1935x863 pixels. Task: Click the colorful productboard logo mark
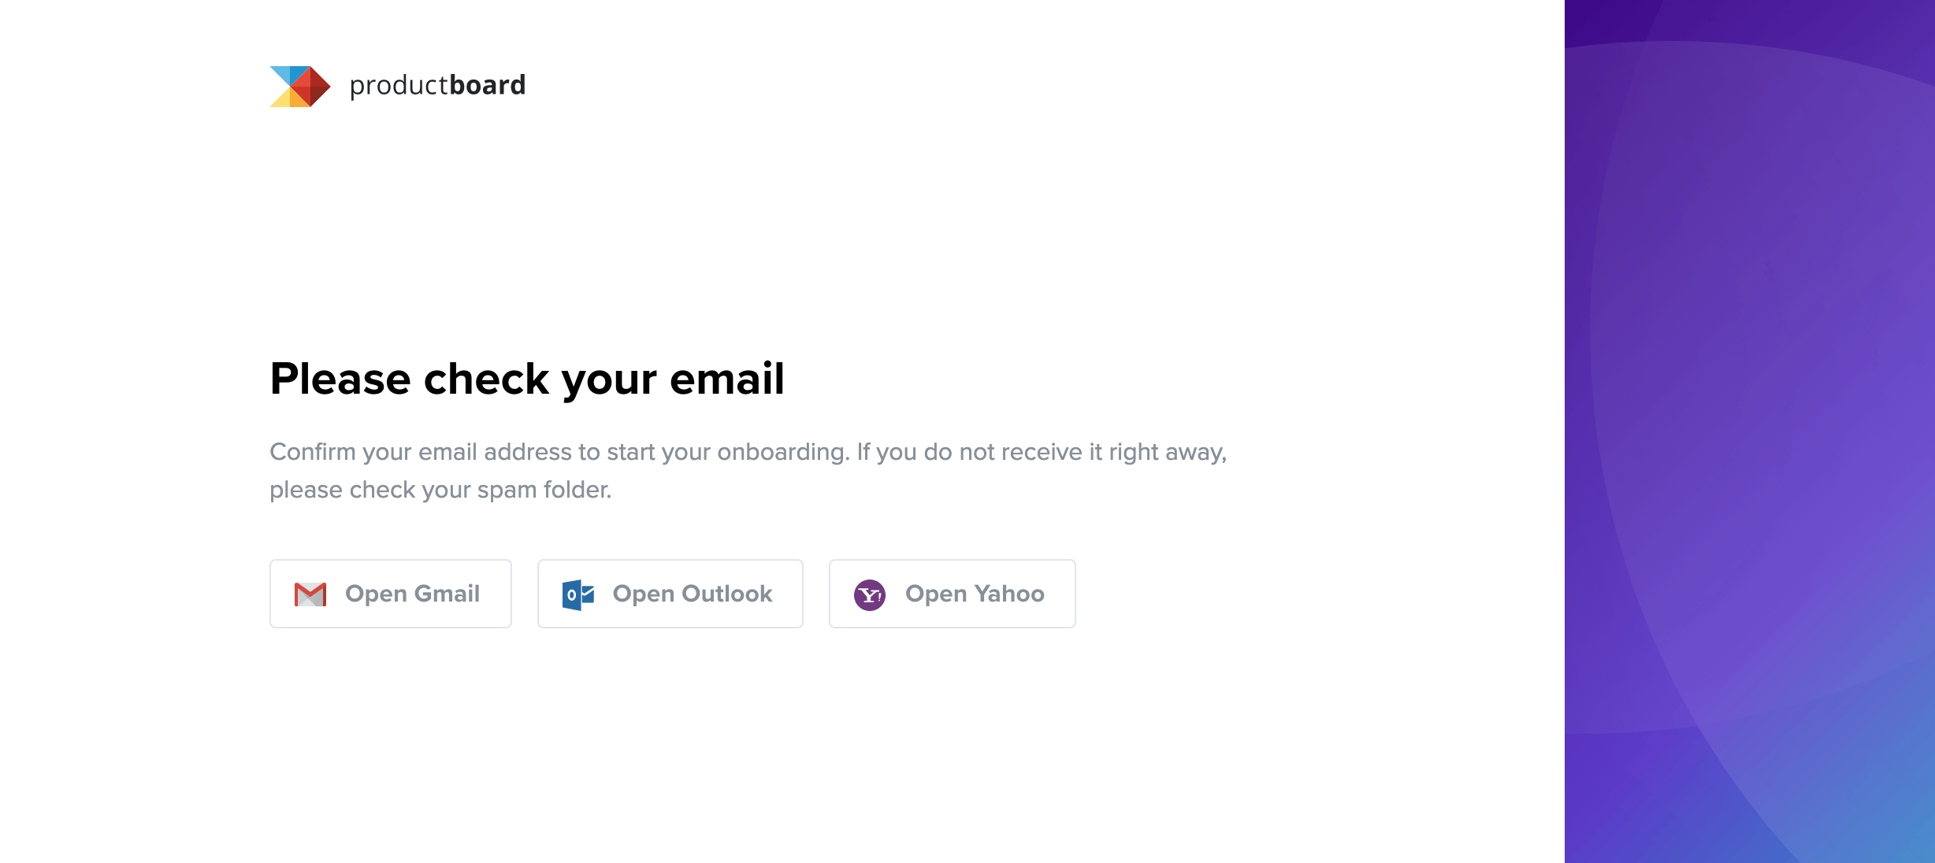[x=299, y=85]
